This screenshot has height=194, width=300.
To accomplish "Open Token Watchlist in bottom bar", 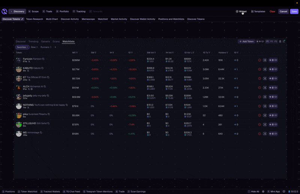I will tap(27, 191).
